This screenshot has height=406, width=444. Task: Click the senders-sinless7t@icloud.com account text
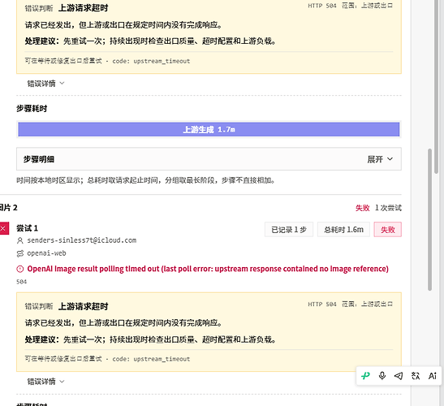point(81,240)
